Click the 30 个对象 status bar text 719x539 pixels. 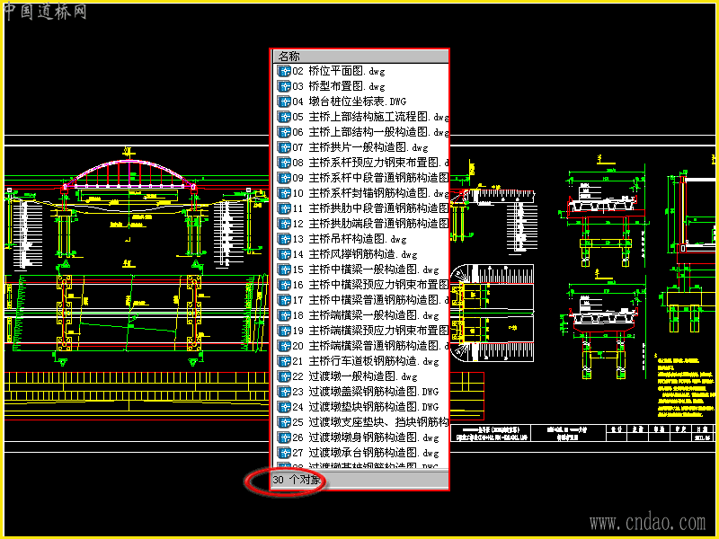297,480
